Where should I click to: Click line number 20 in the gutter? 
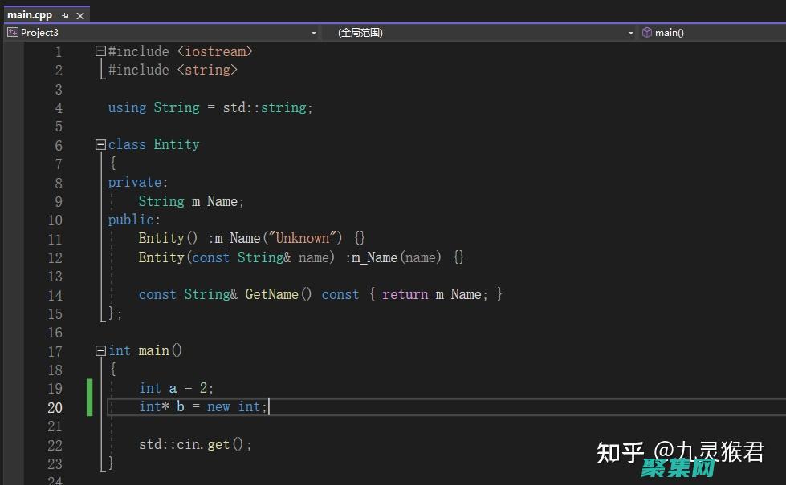[x=55, y=407]
